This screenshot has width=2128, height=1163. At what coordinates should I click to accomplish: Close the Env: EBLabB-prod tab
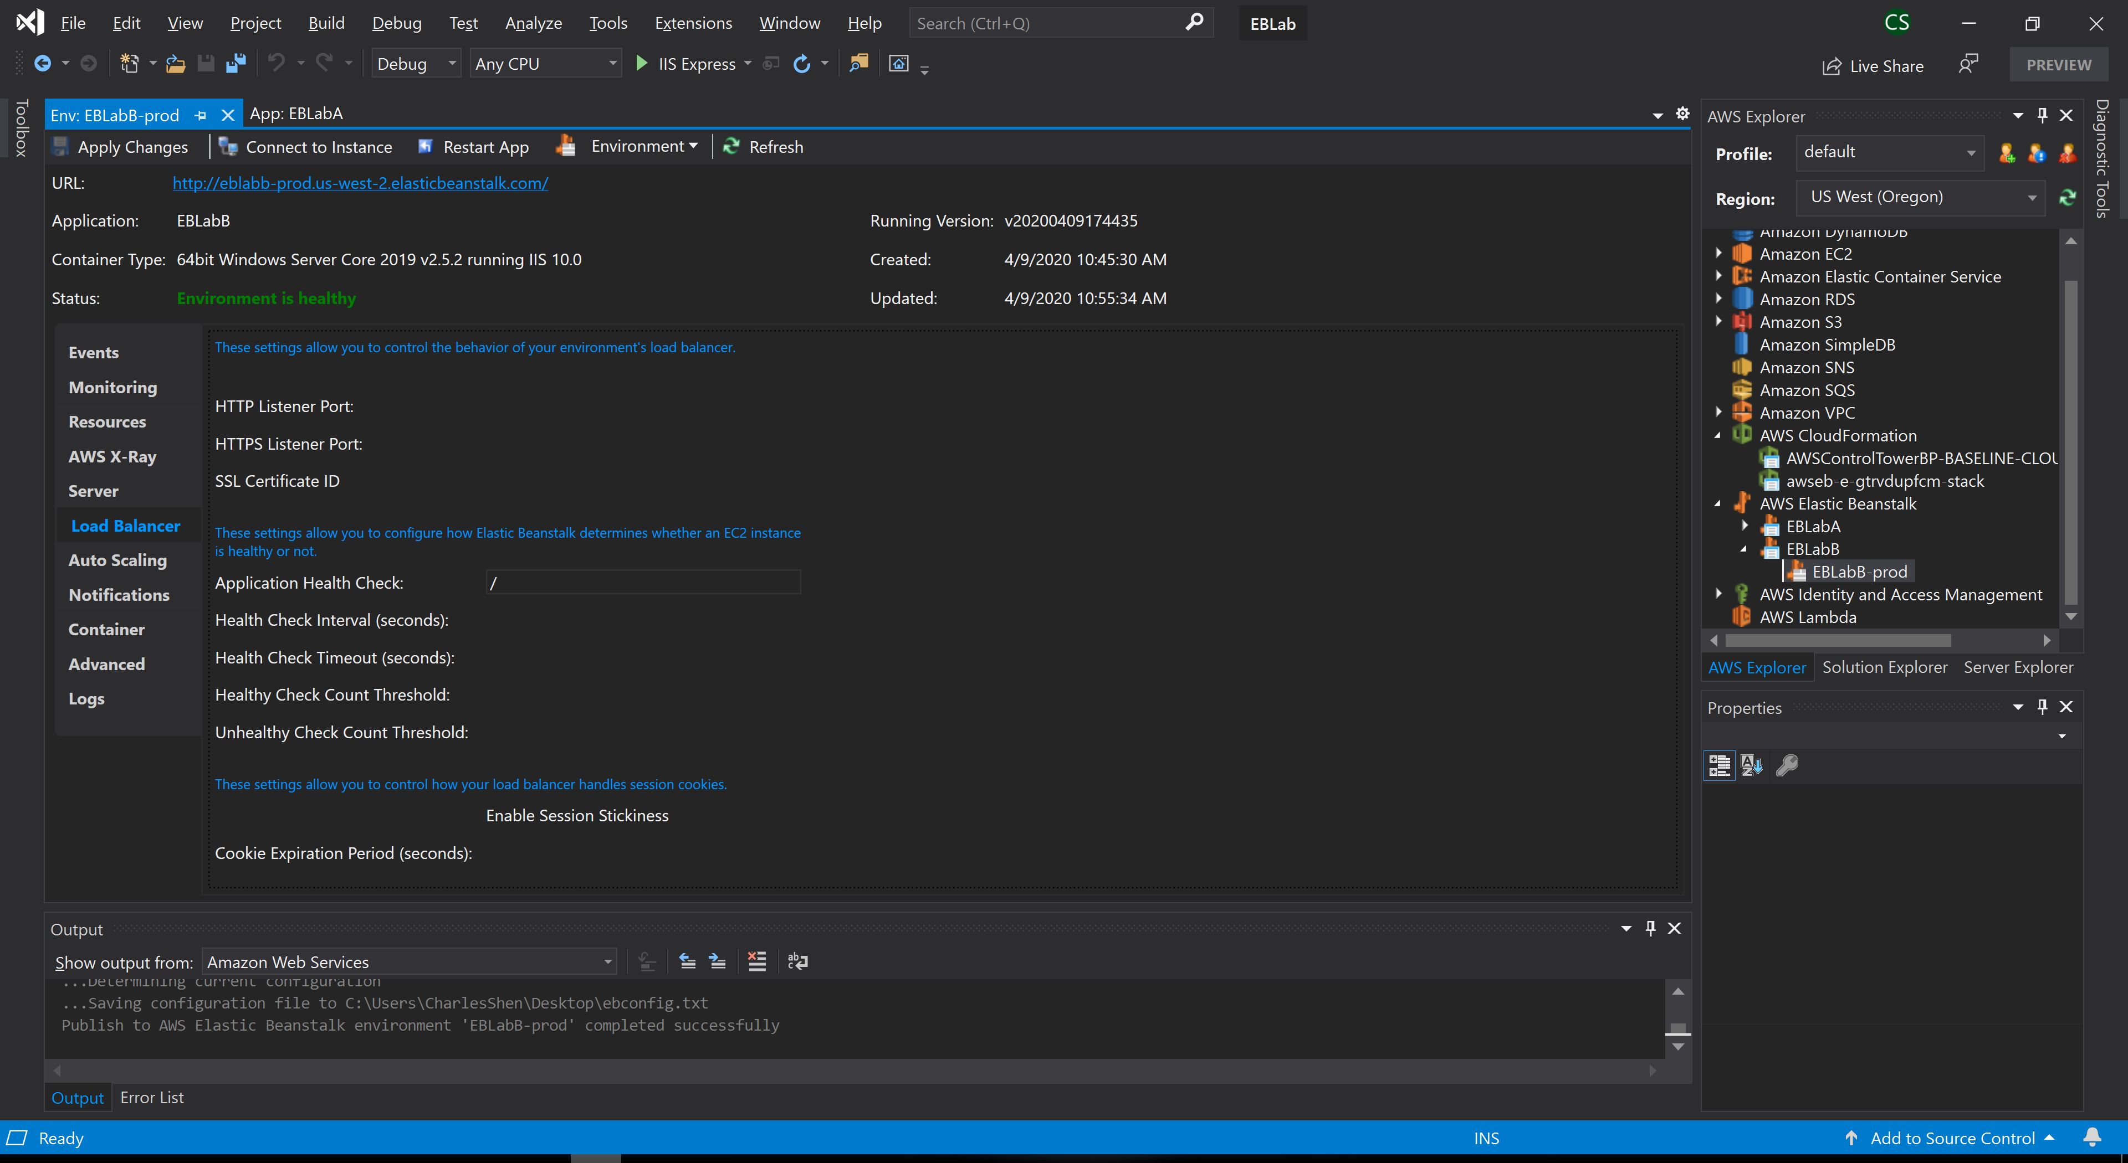tap(228, 116)
